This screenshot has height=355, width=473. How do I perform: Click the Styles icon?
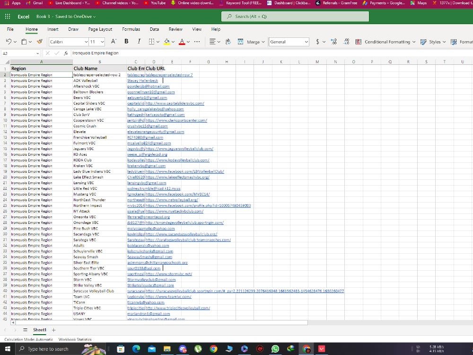[423, 42]
